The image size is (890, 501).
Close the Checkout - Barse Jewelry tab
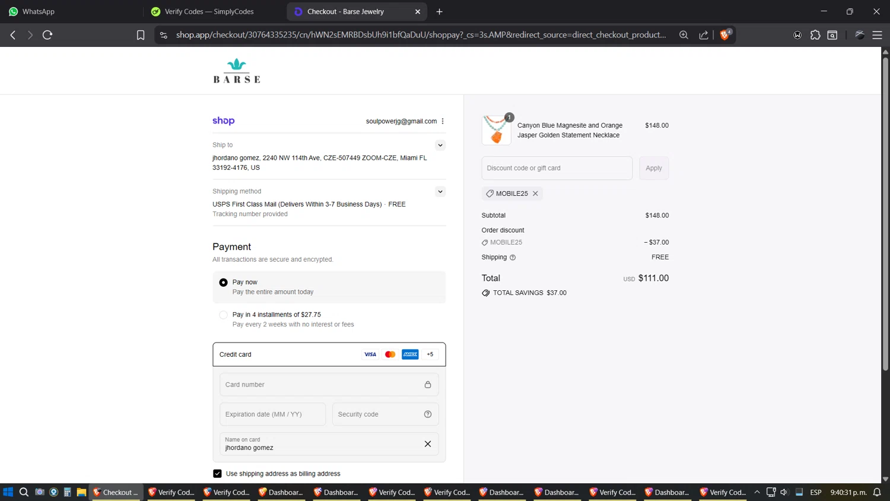[x=418, y=11]
